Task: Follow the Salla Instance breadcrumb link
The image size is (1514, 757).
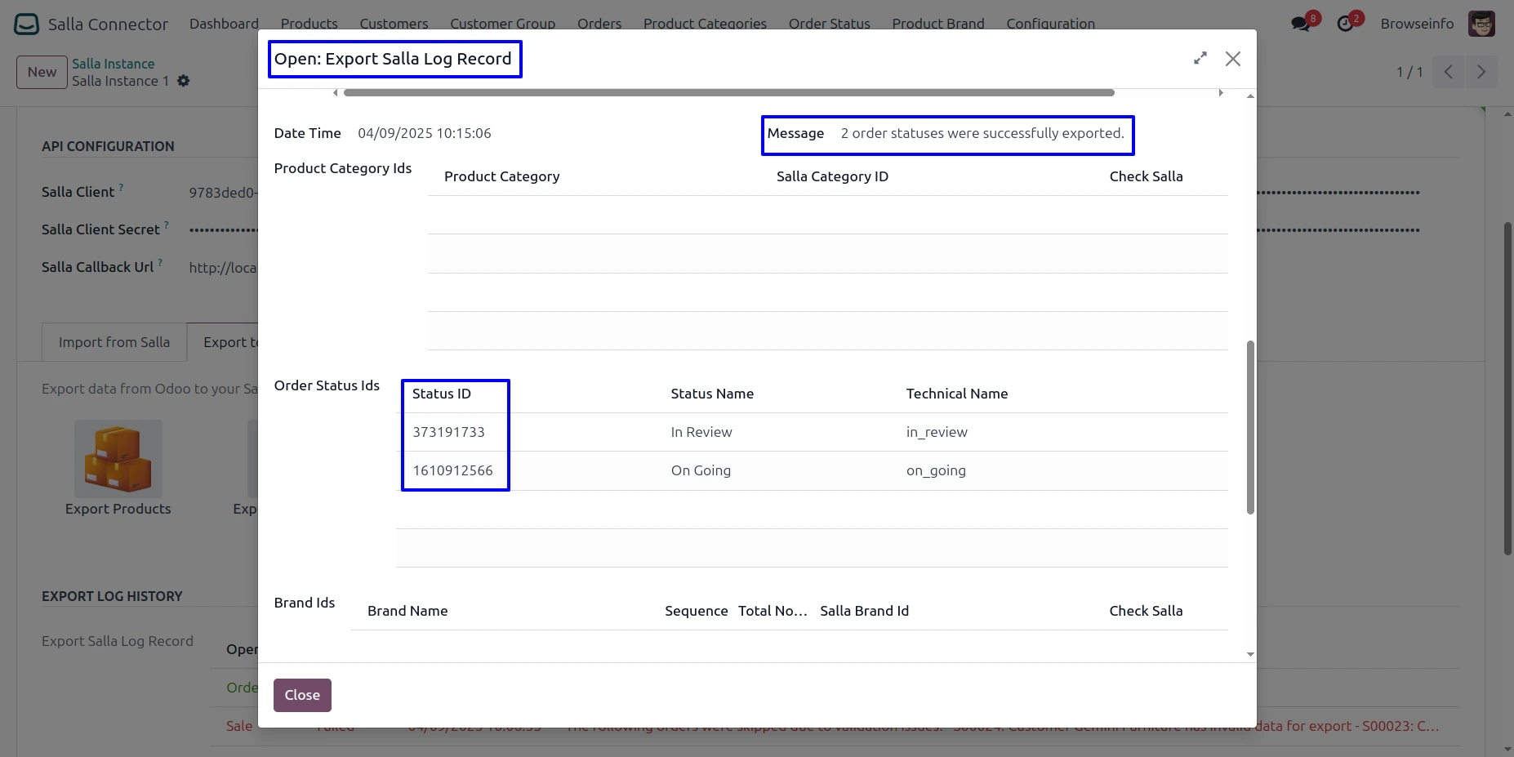Action: [113, 64]
